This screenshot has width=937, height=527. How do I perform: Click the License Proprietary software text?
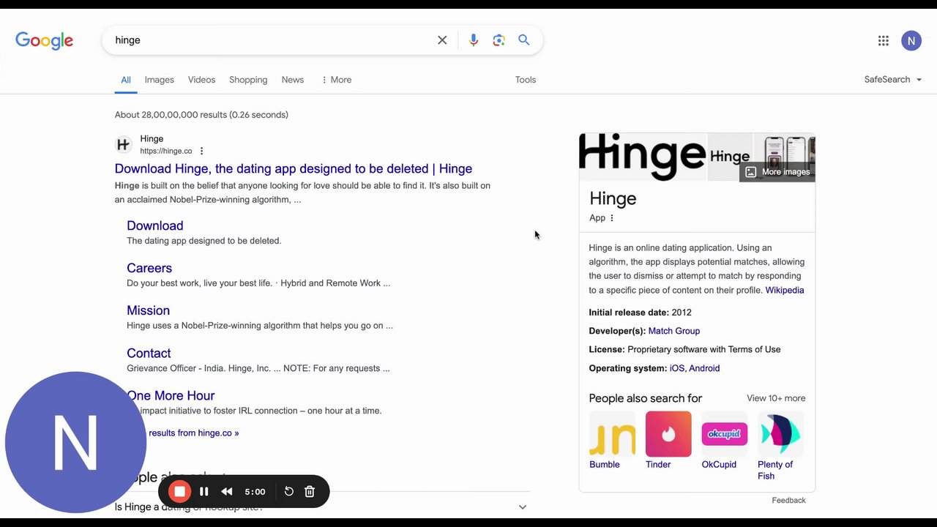(x=685, y=350)
